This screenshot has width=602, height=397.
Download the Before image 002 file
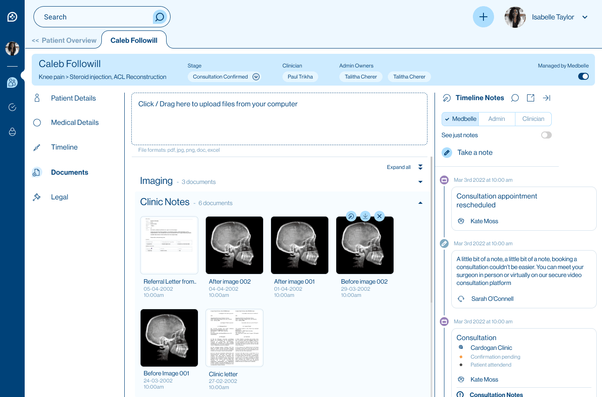tap(365, 216)
